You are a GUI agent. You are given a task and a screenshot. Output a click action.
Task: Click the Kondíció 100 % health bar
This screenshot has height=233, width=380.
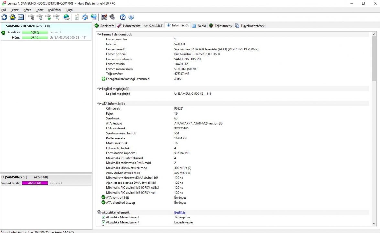(x=35, y=32)
